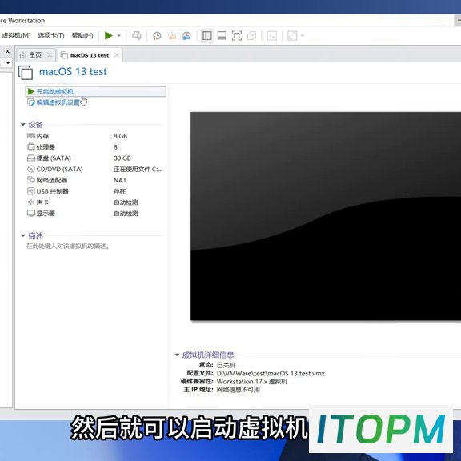Image resolution: width=461 pixels, height=461 pixels.
Task: Click the home icon on 主页 tab
Action: point(23,55)
